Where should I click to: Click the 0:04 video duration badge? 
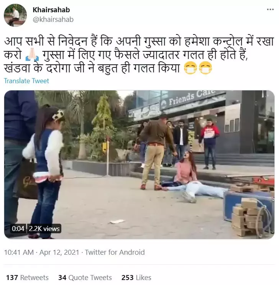click(x=18, y=228)
